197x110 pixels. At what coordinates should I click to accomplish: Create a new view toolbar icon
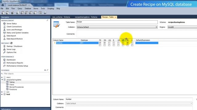[x=26, y=13]
